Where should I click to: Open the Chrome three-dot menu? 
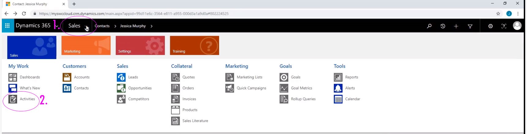(x=518, y=13)
